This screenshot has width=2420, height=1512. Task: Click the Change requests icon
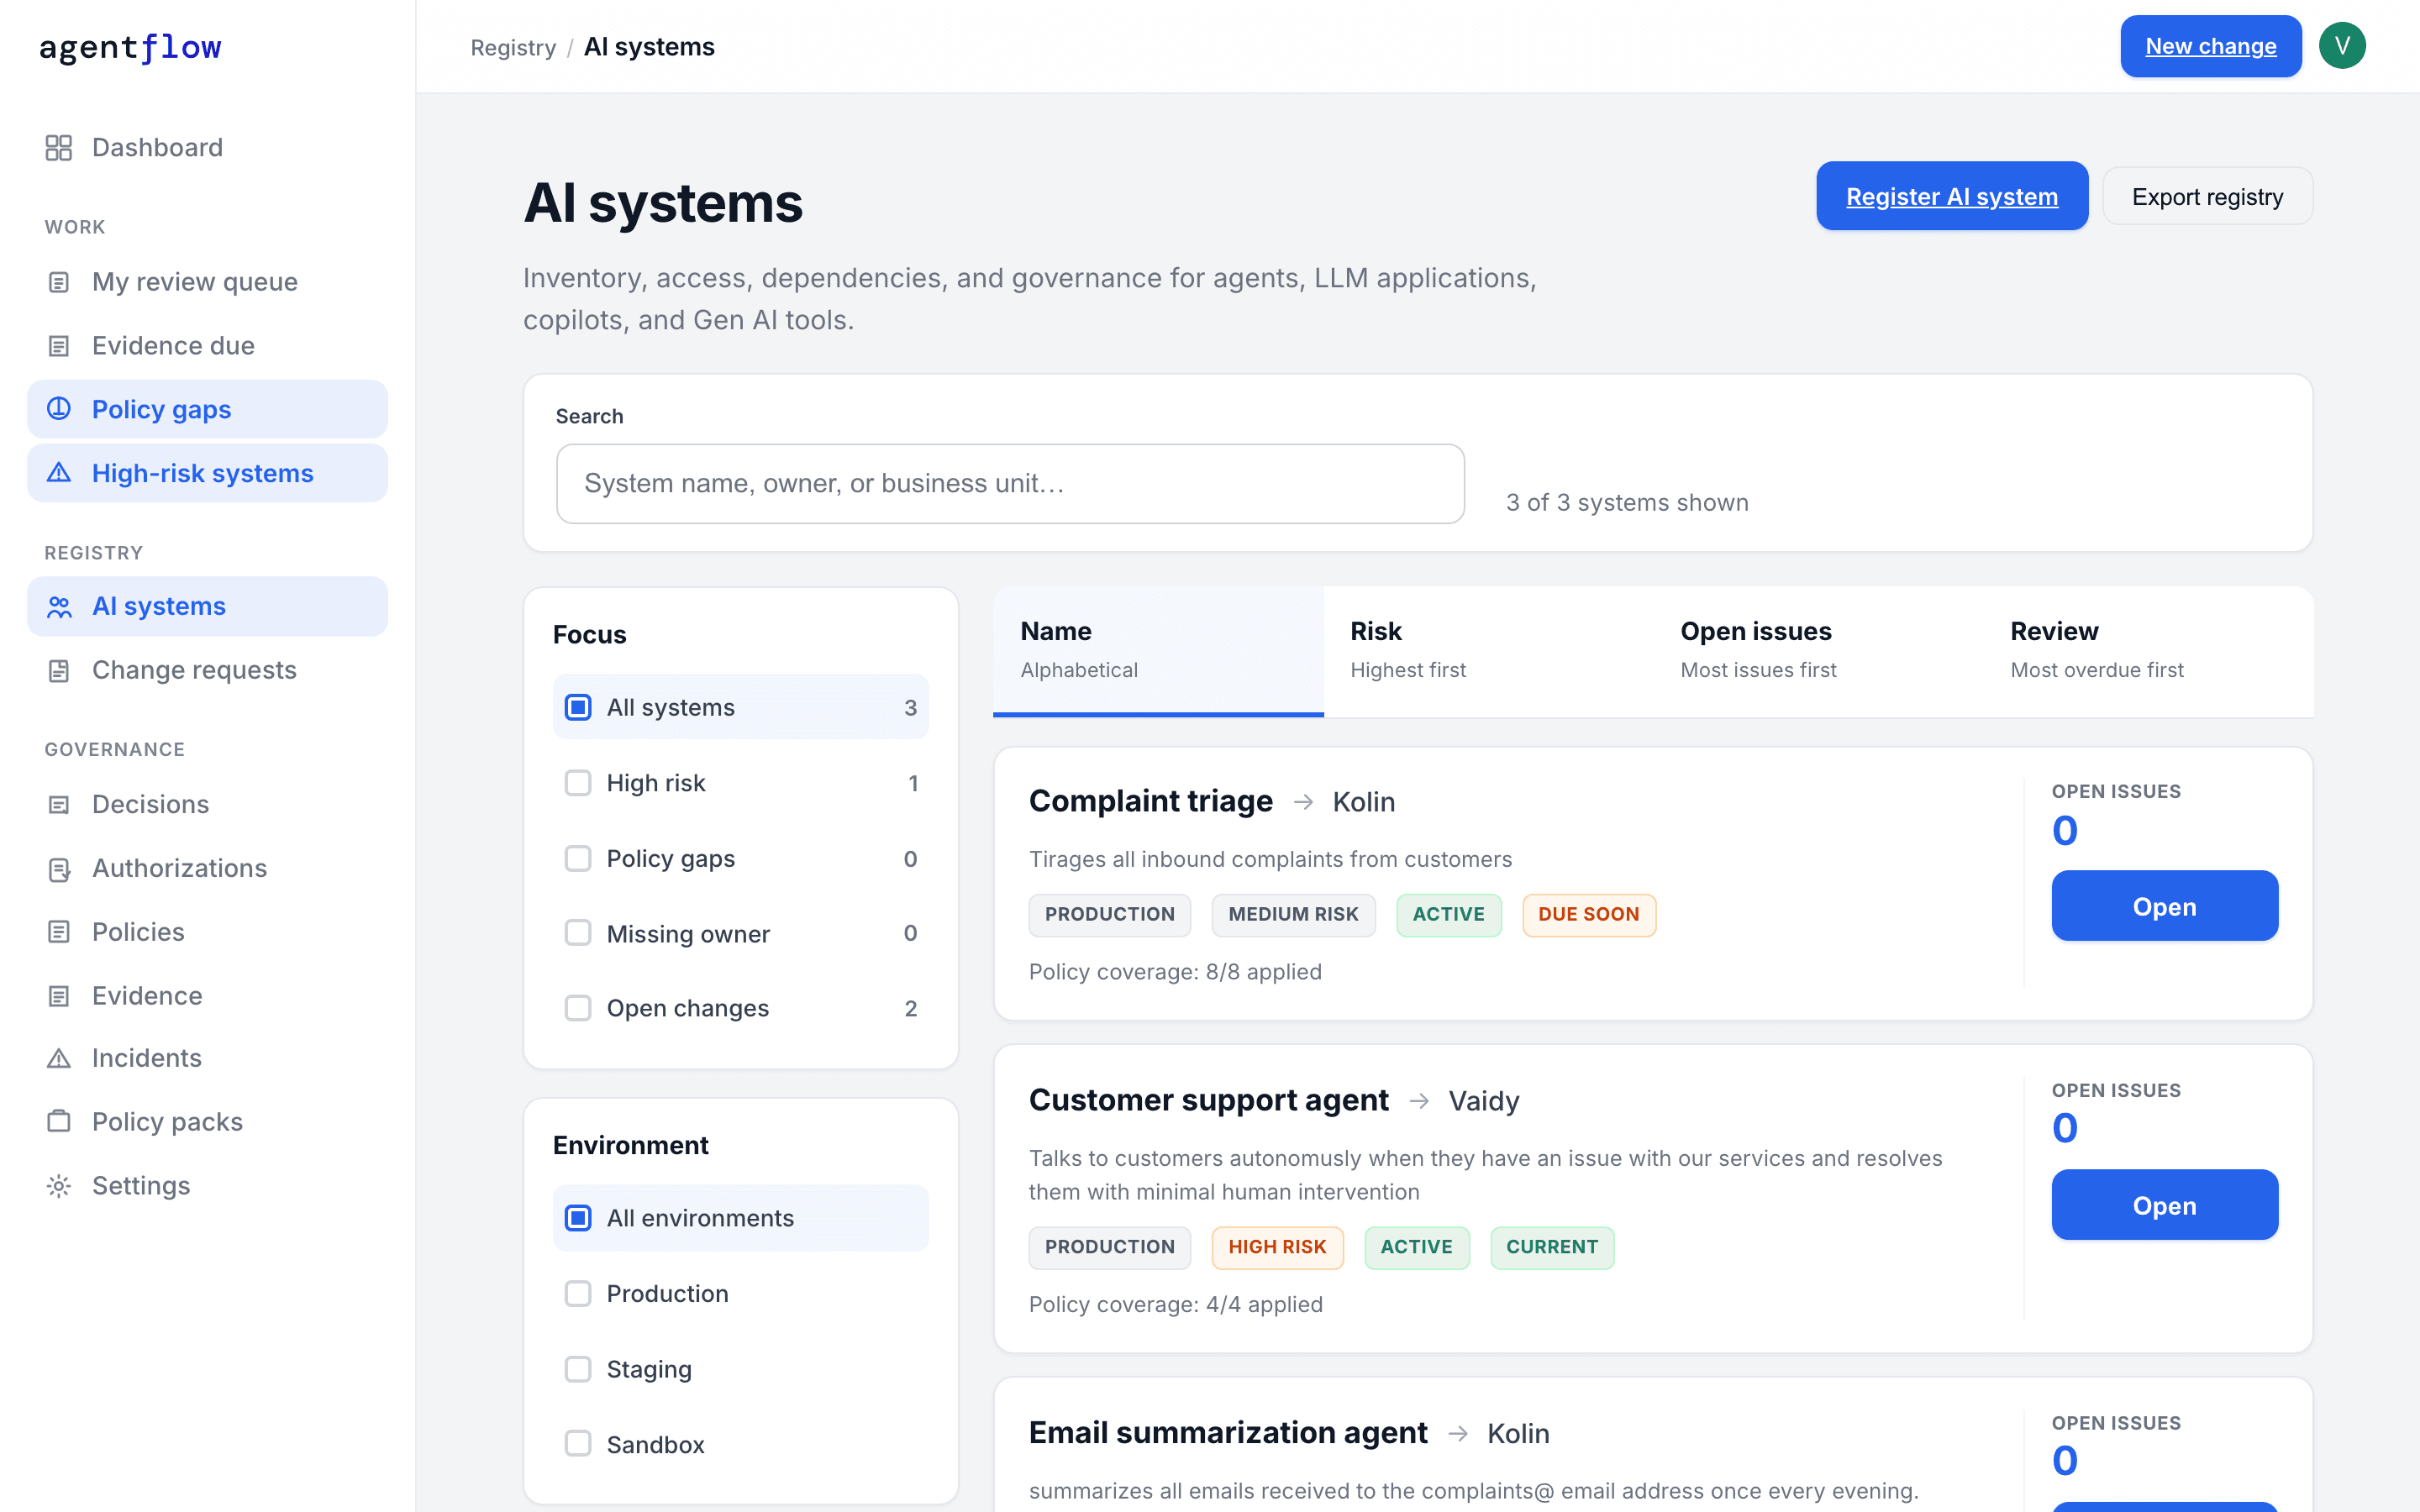tap(59, 670)
